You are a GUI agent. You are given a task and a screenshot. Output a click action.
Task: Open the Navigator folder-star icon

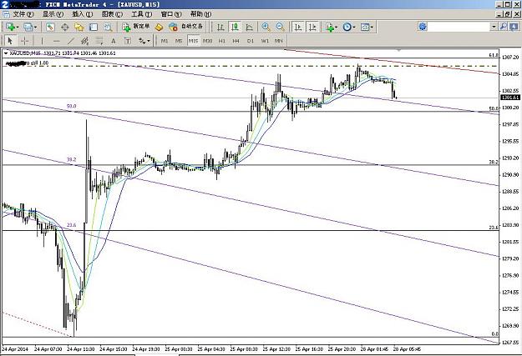tap(79, 27)
